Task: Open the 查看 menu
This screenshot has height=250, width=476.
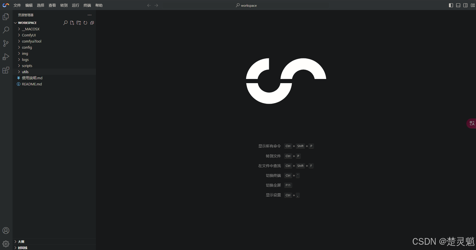Action: click(x=52, y=5)
